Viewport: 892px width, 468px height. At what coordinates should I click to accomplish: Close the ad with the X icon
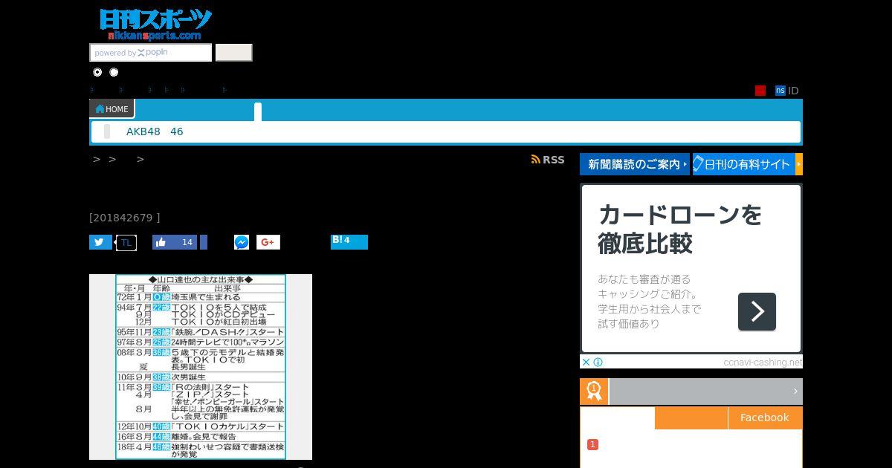coord(586,363)
